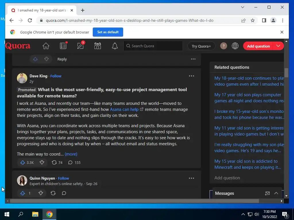Viewport: 294px width, 220px height.
Task: Go back to the previous page
Action: [11, 20]
